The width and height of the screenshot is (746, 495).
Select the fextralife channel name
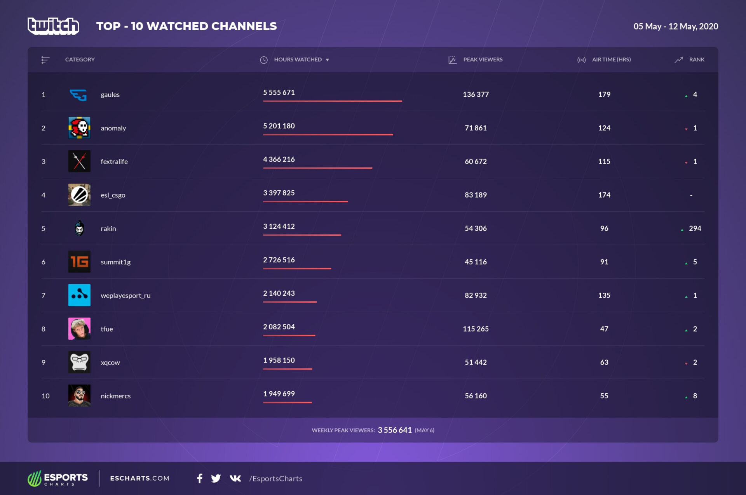(x=114, y=162)
